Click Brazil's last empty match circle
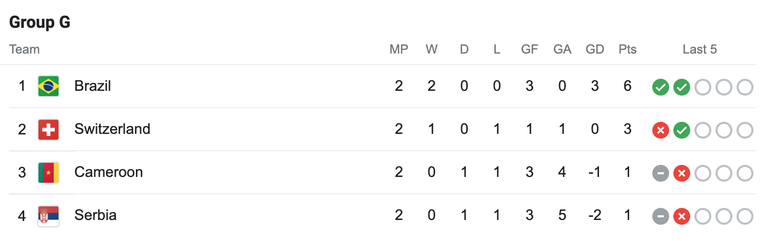This screenshot has height=241, width=774. click(x=744, y=87)
